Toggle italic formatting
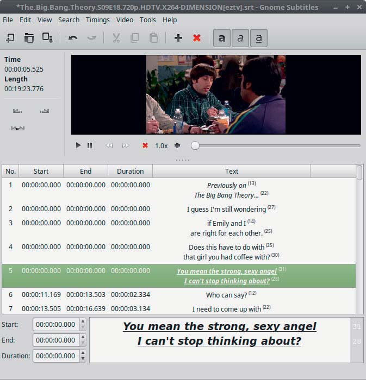 pos(240,38)
